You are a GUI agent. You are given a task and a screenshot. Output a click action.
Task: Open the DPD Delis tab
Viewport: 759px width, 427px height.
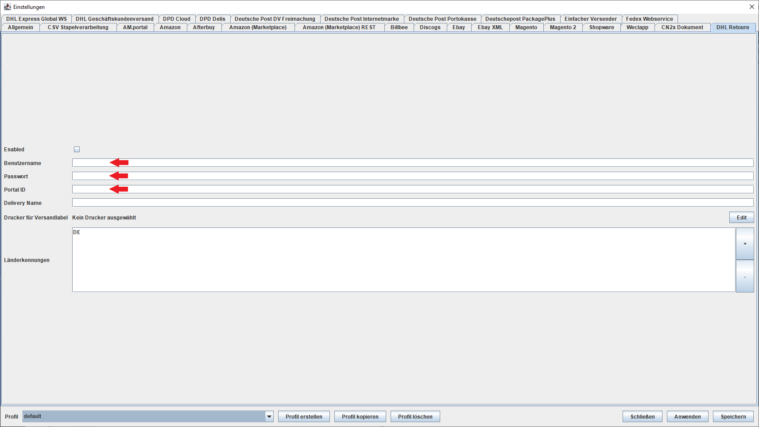click(213, 19)
